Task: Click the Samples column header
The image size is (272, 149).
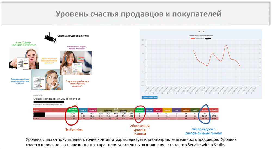Action: point(204,110)
